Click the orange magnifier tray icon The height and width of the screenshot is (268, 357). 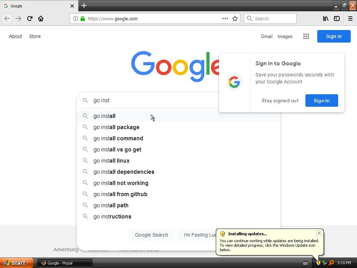(331, 263)
